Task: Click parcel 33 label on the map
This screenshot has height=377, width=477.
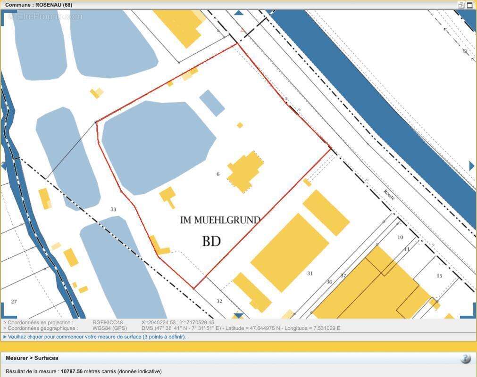Action: click(113, 209)
